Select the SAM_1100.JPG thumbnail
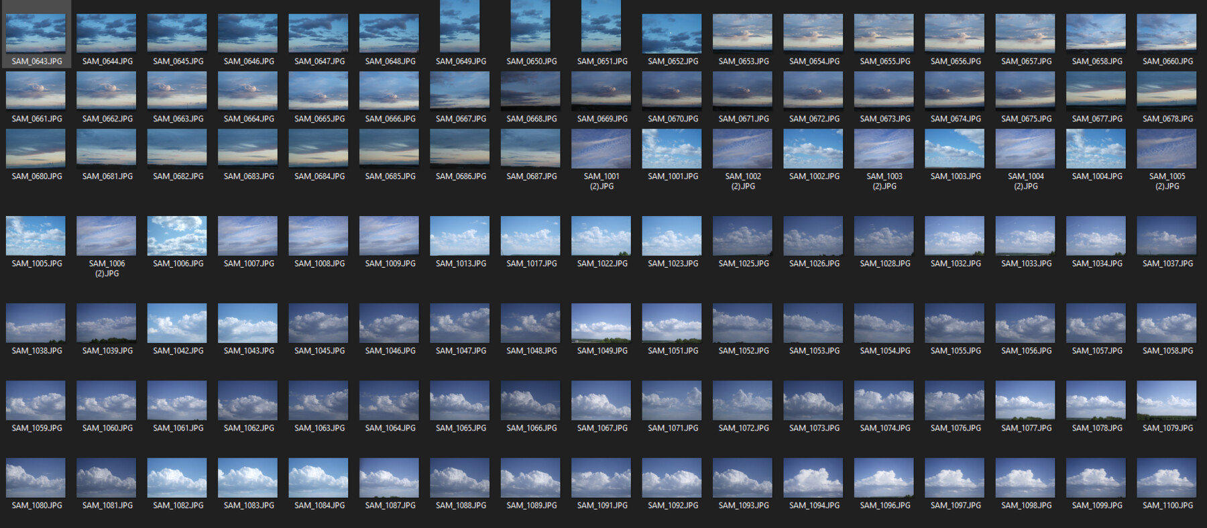Image resolution: width=1207 pixels, height=528 pixels. click(x=1167, y=478)
